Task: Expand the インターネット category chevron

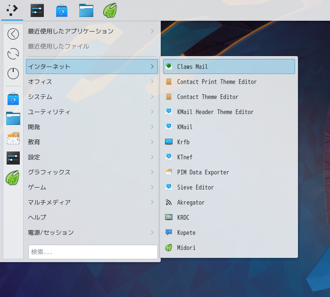Action: click(x=152, y=66)
